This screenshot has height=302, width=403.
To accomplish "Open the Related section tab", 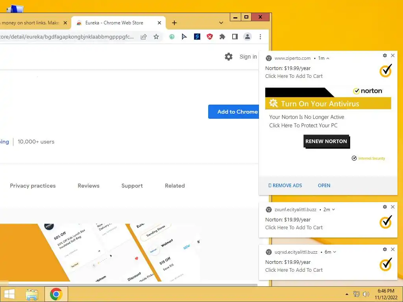I will point(175,186).
